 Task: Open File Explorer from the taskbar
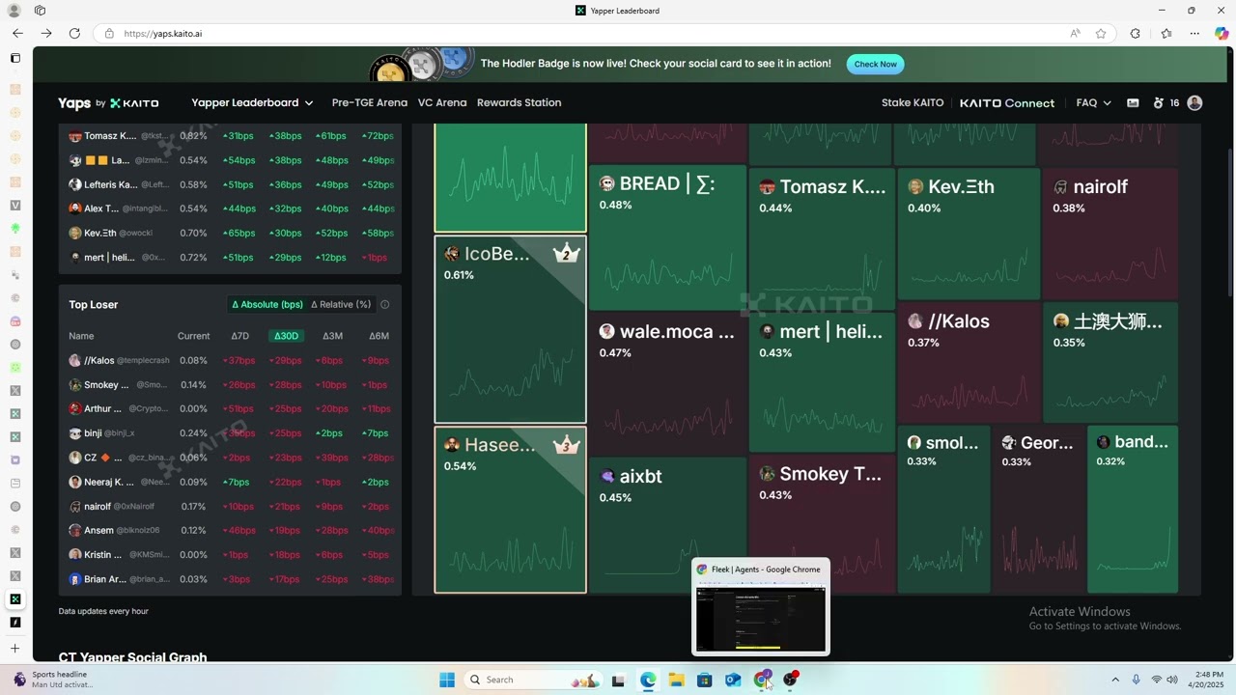[x=676, y=680]
